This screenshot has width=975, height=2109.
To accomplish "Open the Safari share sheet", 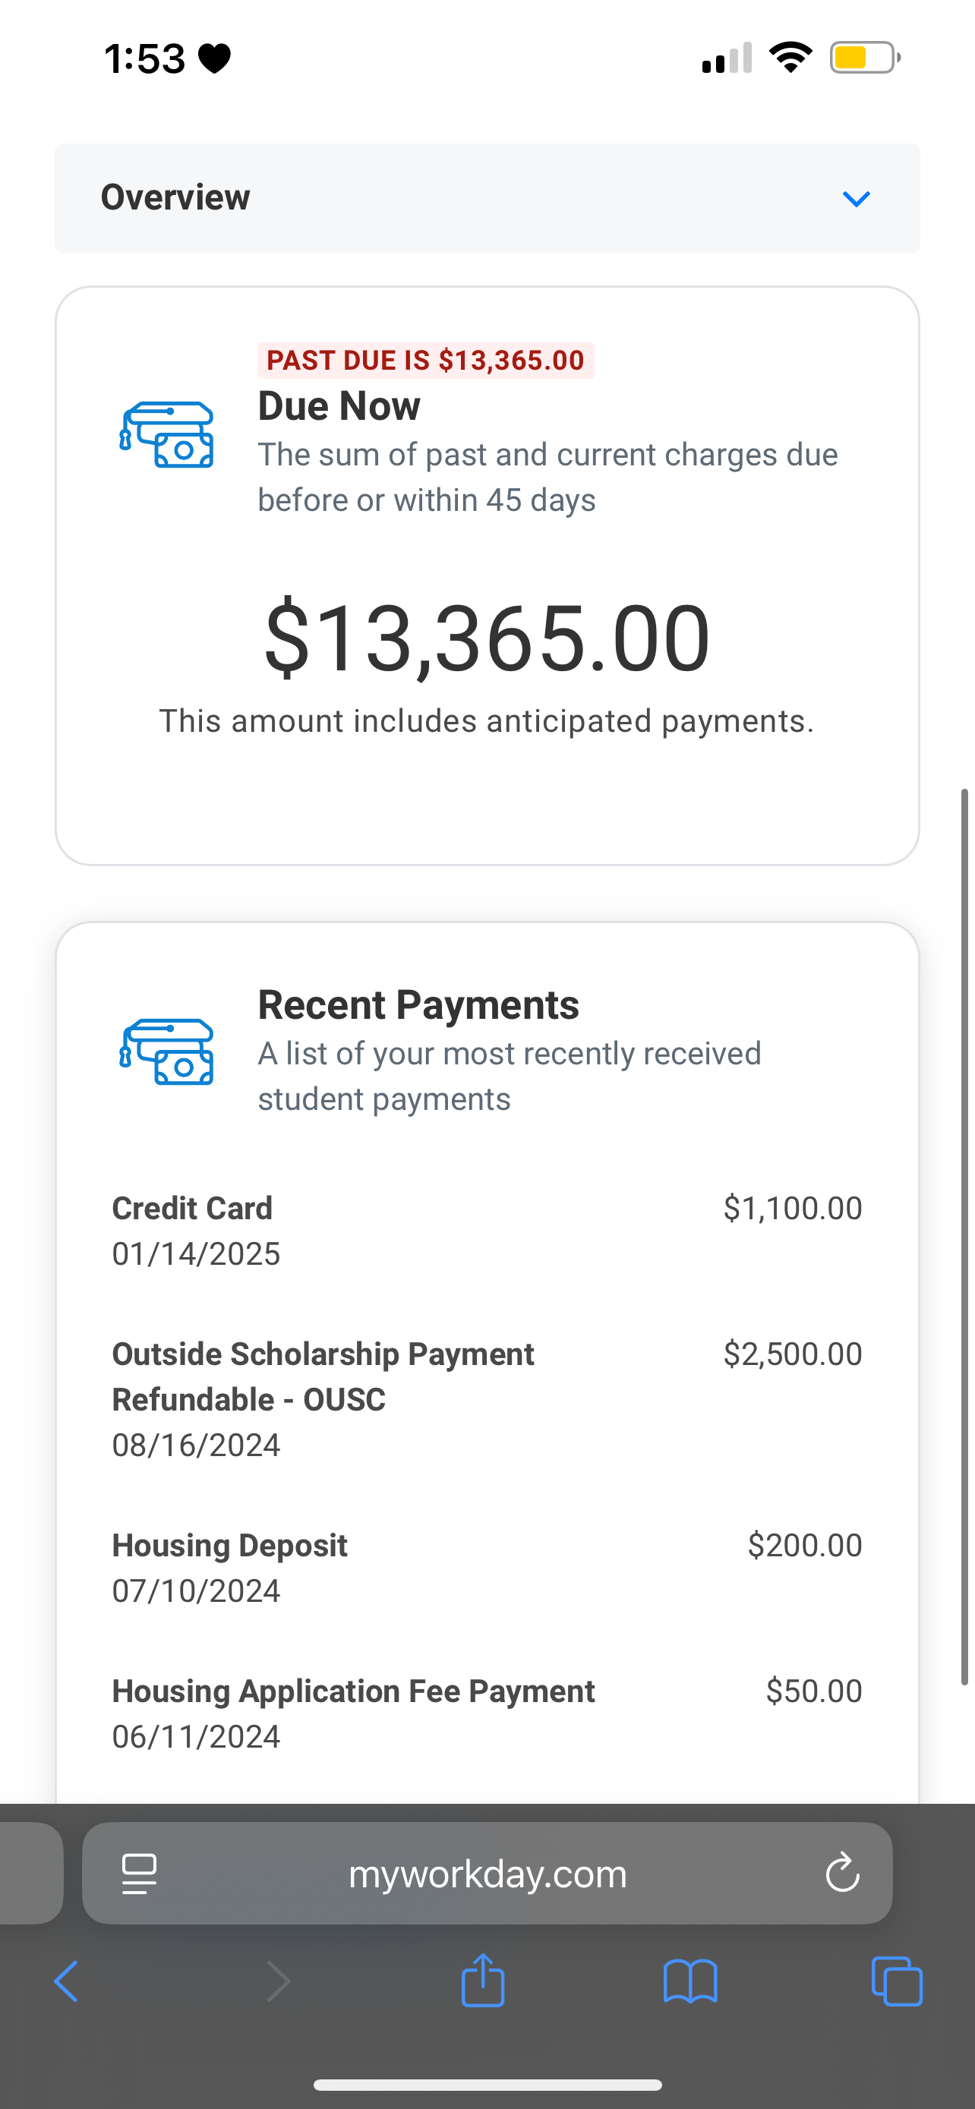I will point(483,1981).
